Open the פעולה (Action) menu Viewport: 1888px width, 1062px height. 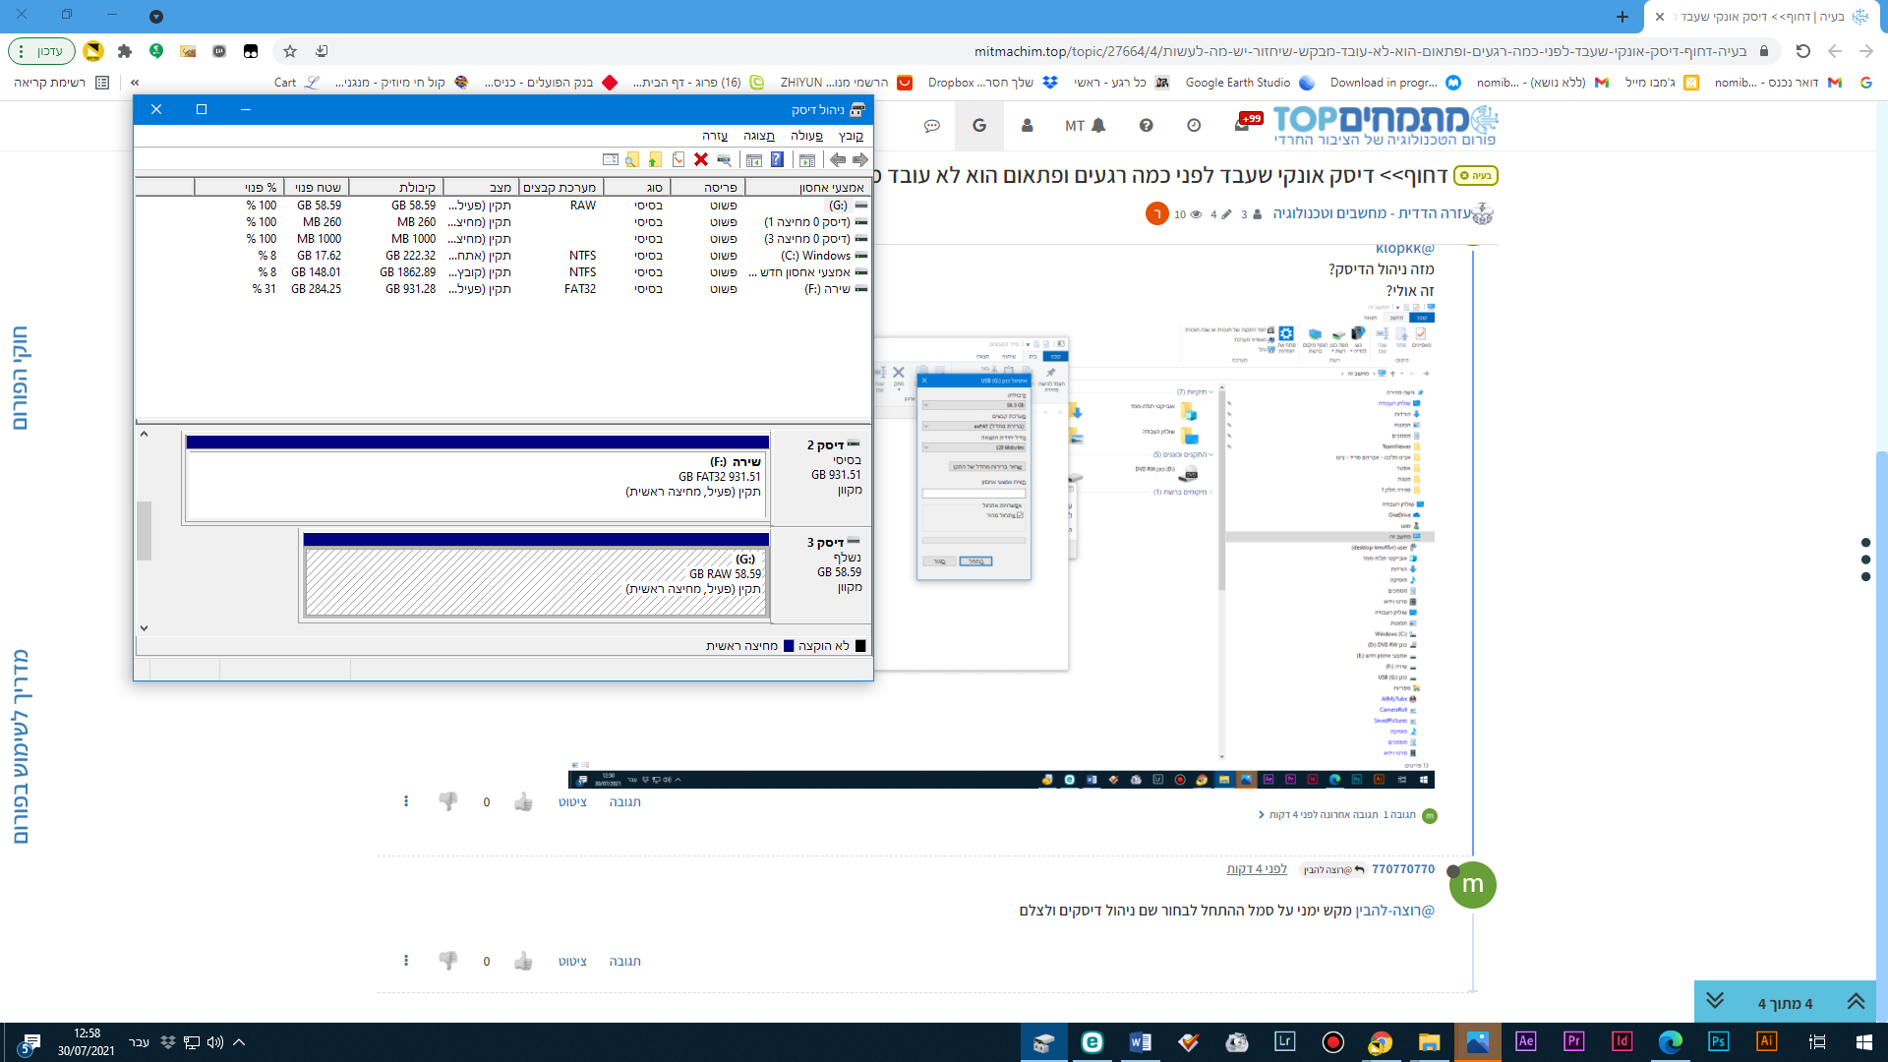[x=806, y=136]
